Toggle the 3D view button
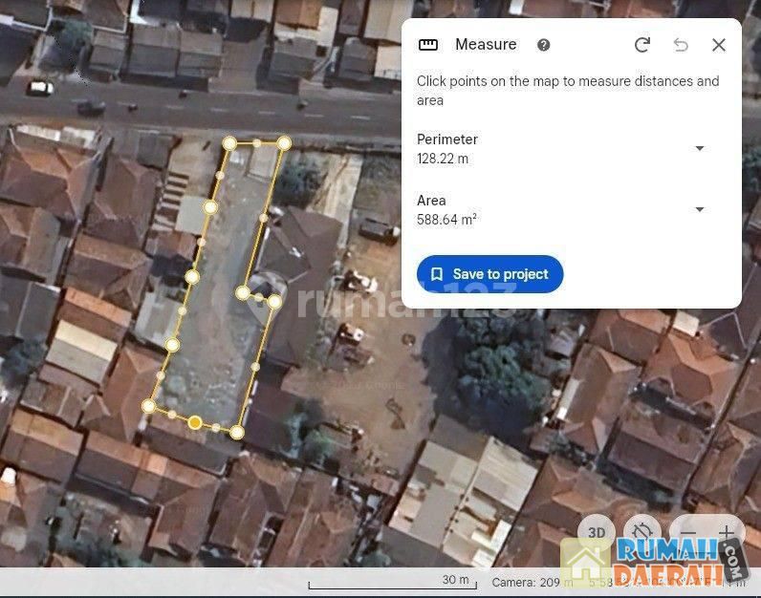The height and width of the screenshot is (598, 761). click(598, 533)
